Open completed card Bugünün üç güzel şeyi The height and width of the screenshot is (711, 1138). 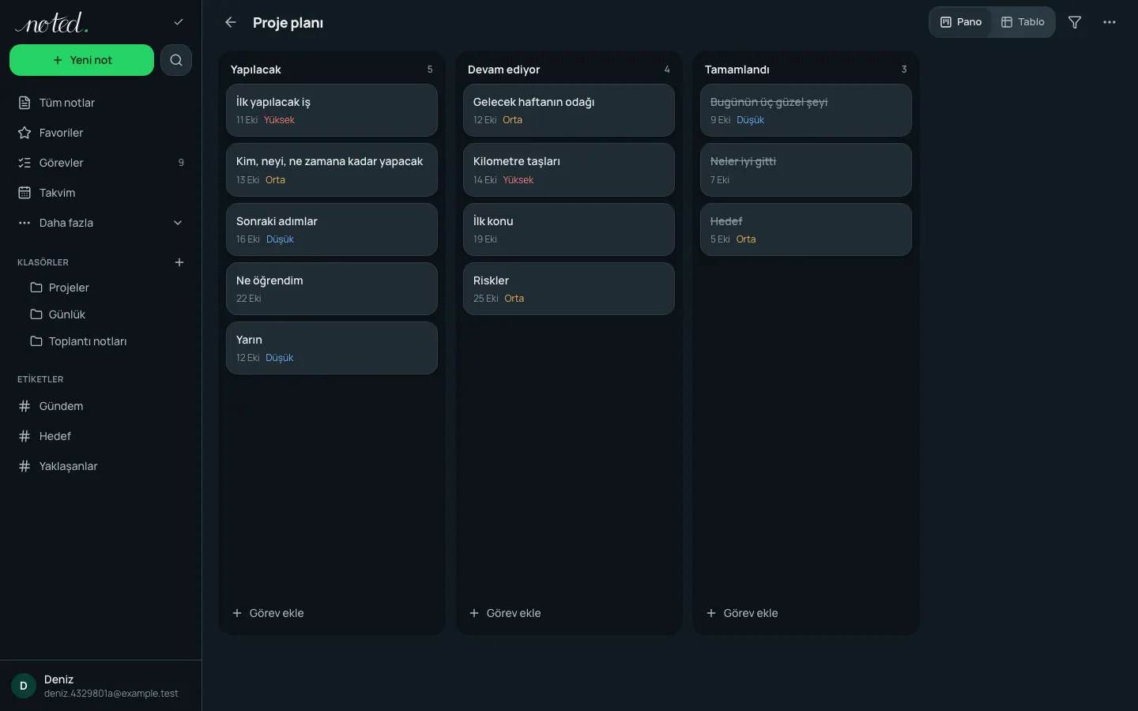806,111
